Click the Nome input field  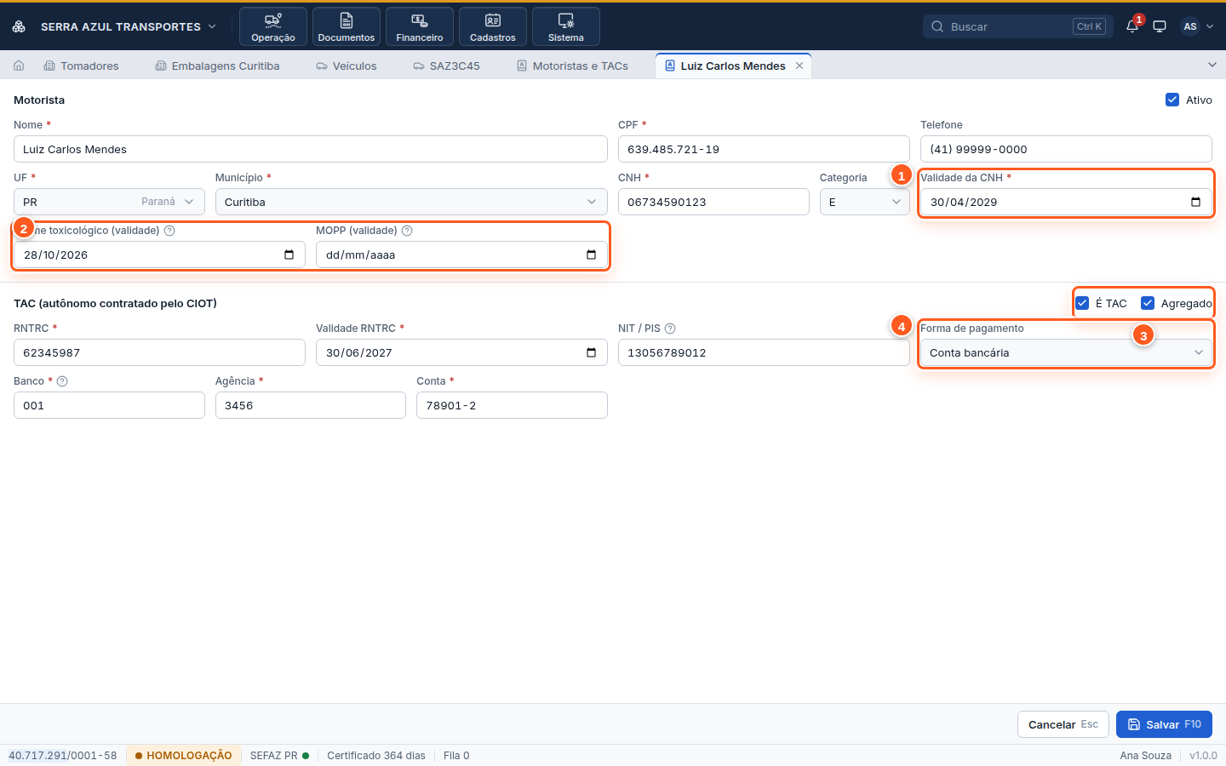coord(311,149)
